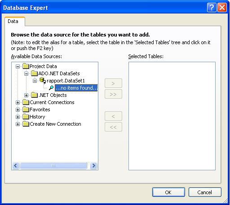Click the History folder icon
This screenshot has width=230, height=205.
click(26, 117)
